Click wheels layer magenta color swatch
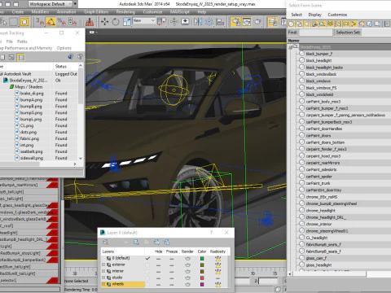Viewport: 391px width, 293px height. (202, 284)
